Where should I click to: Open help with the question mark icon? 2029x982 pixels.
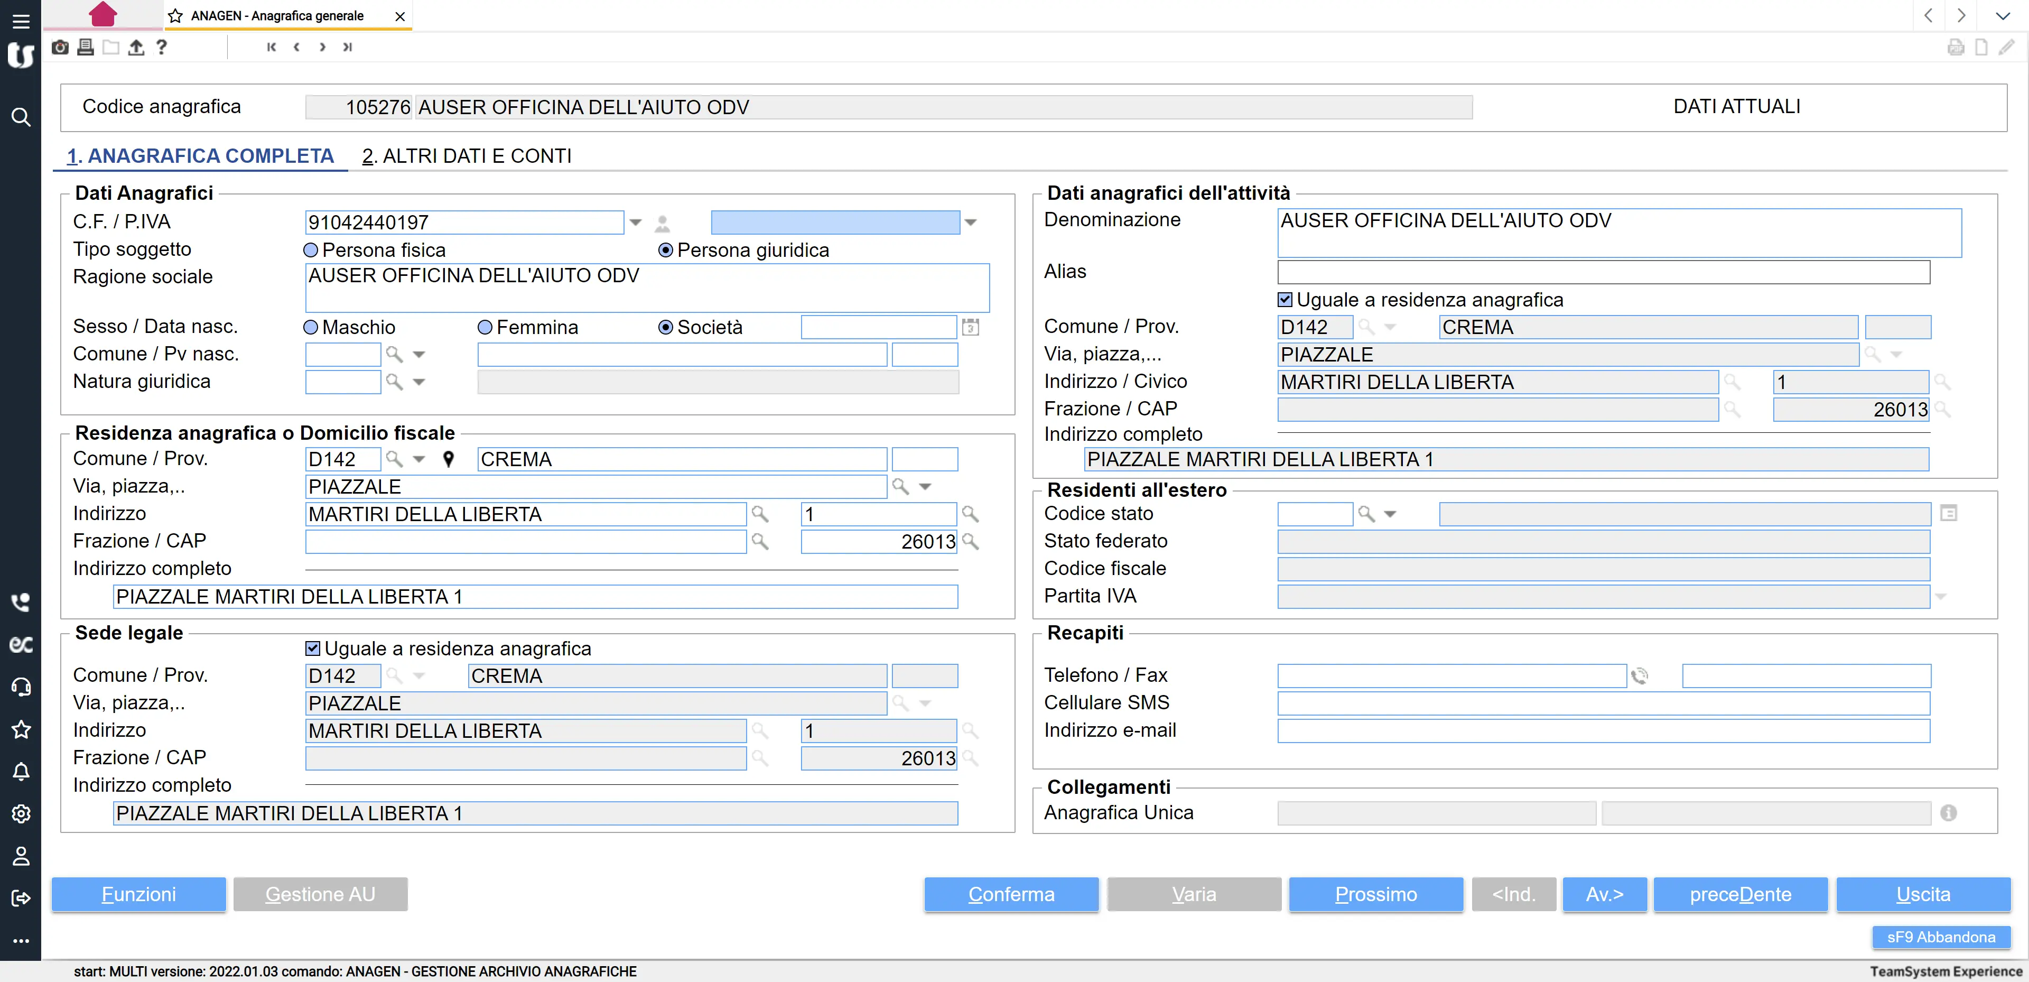162,47
